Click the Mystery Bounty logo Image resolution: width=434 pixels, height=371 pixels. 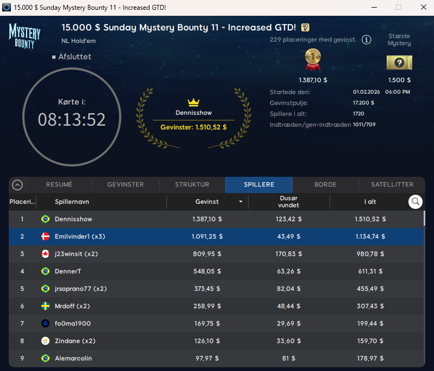coord(25,35)
